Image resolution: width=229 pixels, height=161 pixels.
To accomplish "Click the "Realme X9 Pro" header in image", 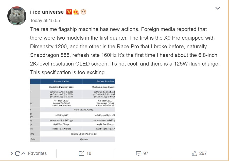I will click(x=61, y=82).
